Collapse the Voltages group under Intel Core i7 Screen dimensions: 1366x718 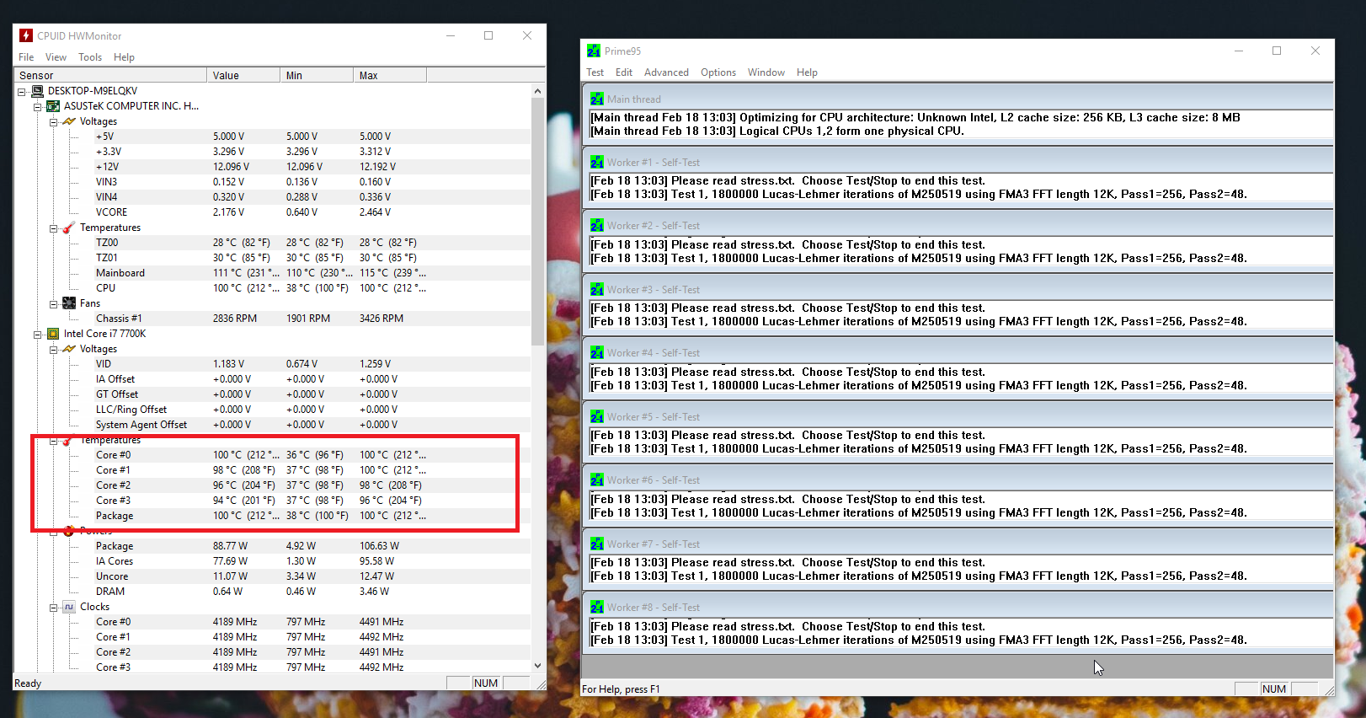(x=54, y=350)
